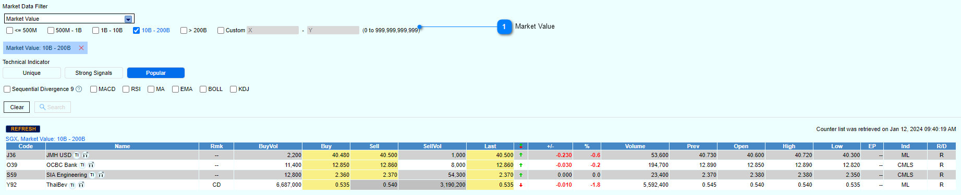Open the Market Value filter dropdown

pos(128,19)
